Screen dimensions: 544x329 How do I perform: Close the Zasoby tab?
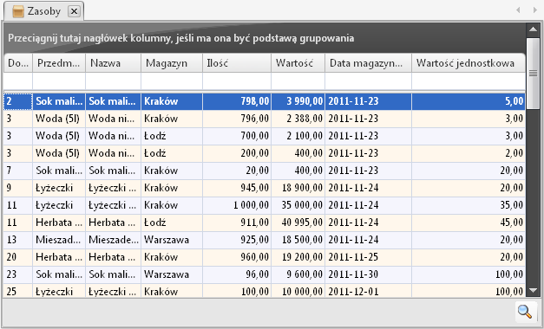[74, 11]
